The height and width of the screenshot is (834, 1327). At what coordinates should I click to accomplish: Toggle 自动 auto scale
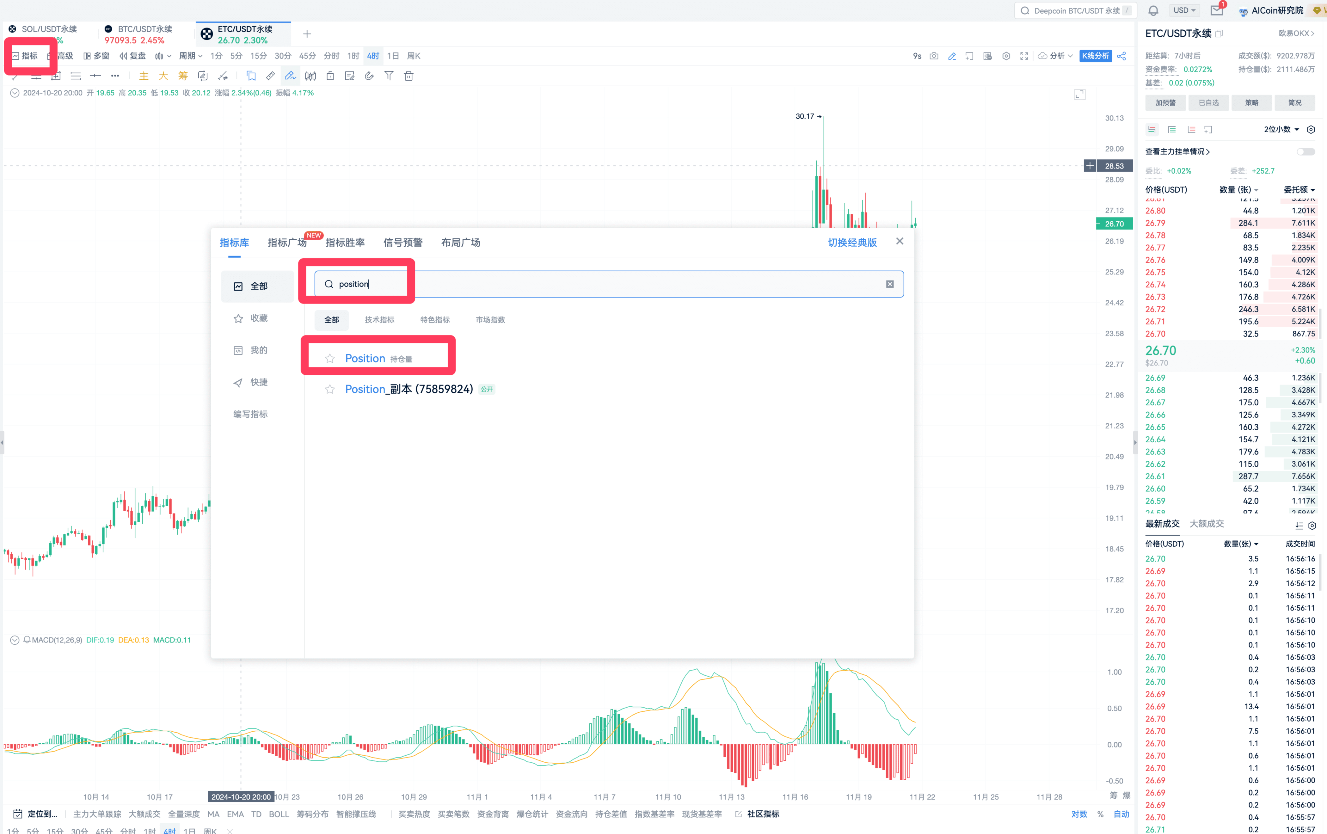click(1121, 814)
